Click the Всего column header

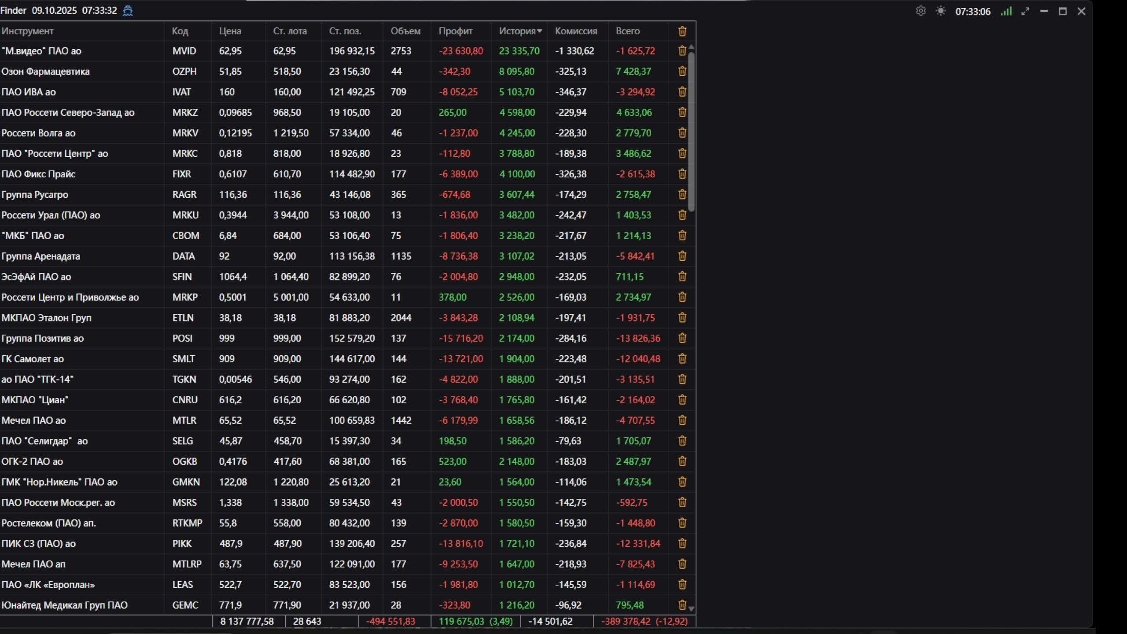click(x=627, y=31)
